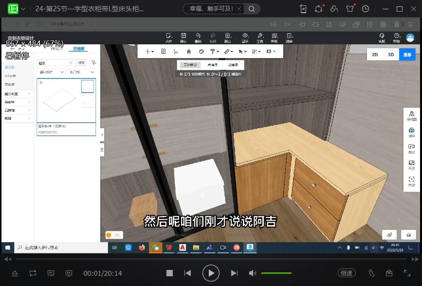Open Firefox from the Windows taskbar
Viewport: 422px width, 286px height.
coord(142,248)
